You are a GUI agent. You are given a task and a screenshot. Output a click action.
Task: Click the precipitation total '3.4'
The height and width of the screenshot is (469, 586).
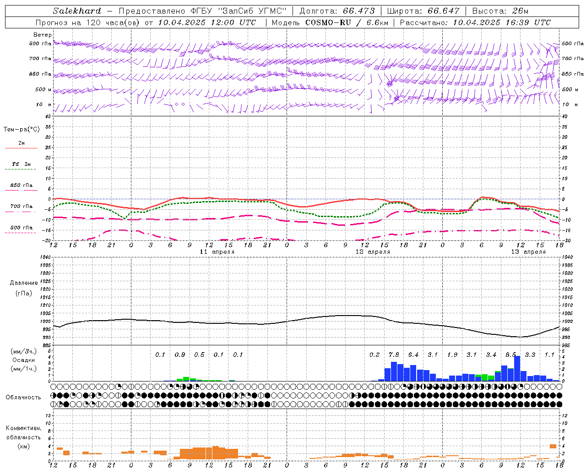pyautogui.click(x=491, y=354)
